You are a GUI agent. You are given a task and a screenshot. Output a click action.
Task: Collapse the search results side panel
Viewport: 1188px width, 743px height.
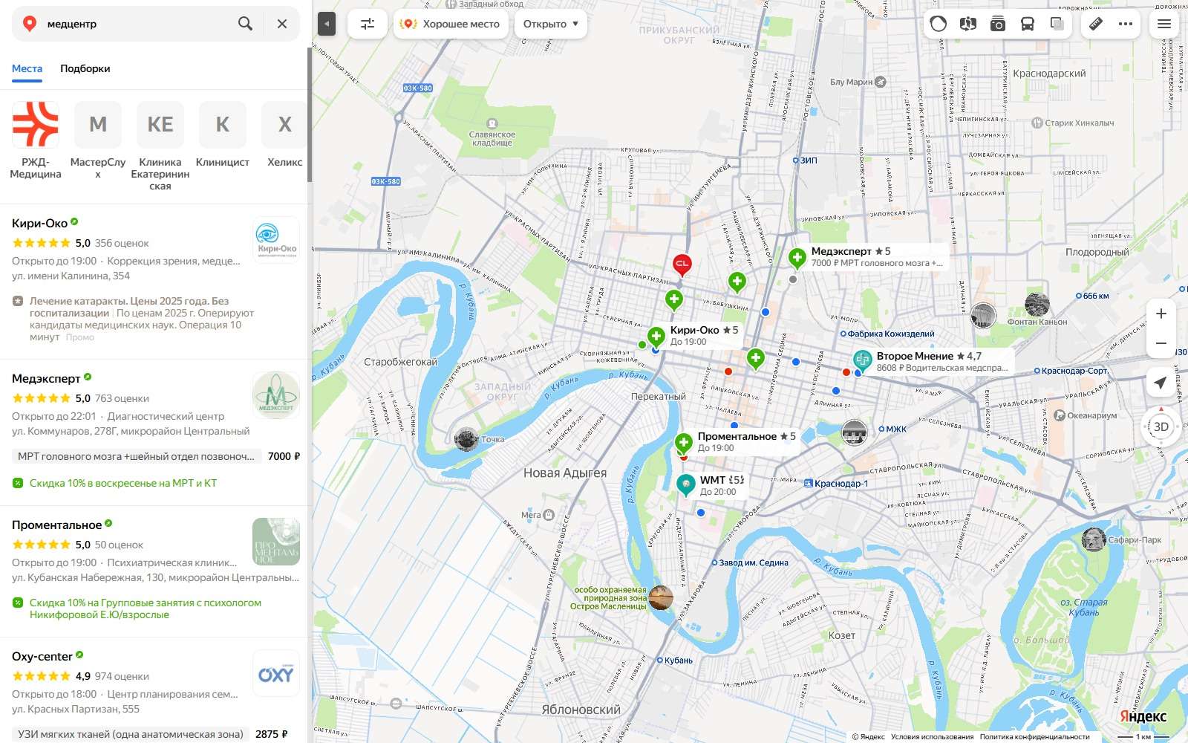(x=327, y=24)
